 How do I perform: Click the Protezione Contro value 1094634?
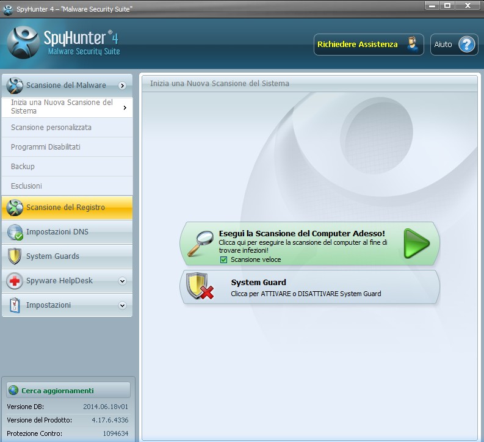coord(115,433)
